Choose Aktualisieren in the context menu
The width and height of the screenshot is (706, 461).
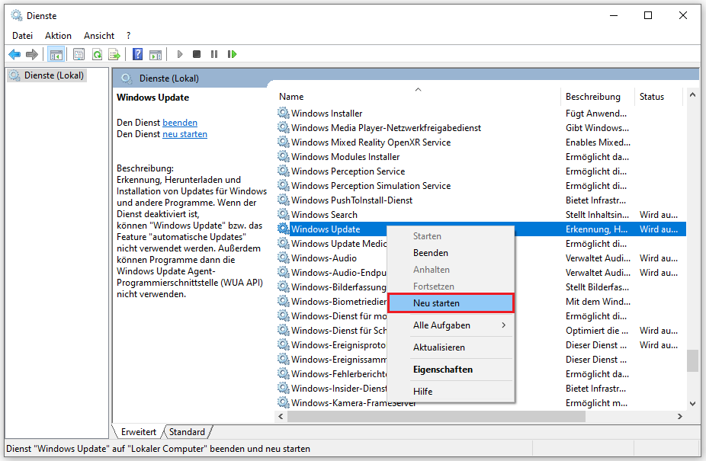pos(451,347)
